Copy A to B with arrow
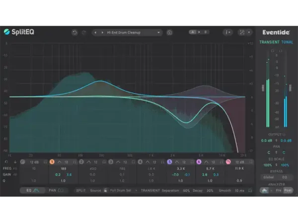 pyautogui.click(x=199, y=32)
